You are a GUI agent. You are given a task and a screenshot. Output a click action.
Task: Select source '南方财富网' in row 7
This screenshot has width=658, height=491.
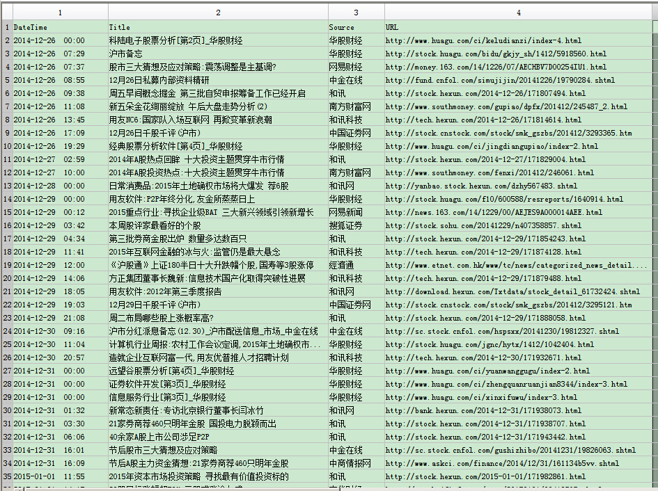[x=357, y=106]
